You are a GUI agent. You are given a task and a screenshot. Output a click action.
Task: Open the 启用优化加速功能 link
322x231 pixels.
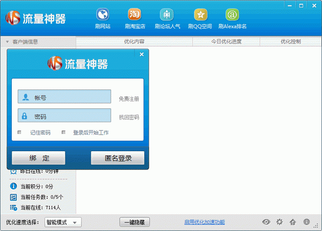click(x=204, y=222)
